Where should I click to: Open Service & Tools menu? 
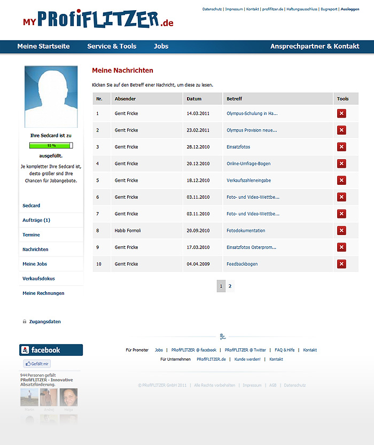coord(112,46)
